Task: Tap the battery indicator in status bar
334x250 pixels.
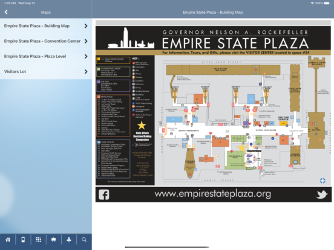Action: (x=327, y=3)
